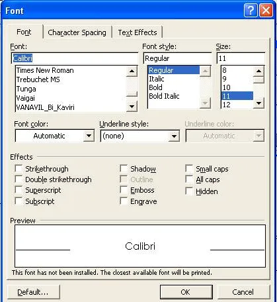Viewport: 277px width, 302px height.
Task: Click the size list up arrow
Action: coord(258,71)
